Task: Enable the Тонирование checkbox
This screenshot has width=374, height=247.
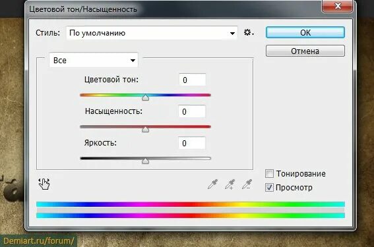Action: [x=269, y=174]
